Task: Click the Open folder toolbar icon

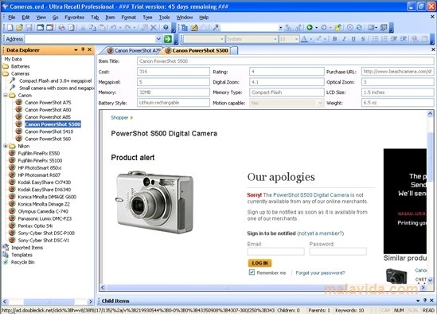Action: click(x=19, y=27)
